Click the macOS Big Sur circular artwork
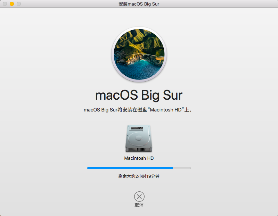 coord(139,55)
